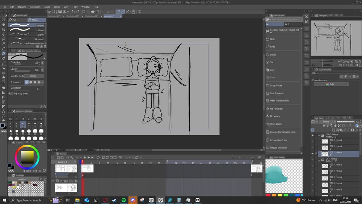Toggle visibility of selected layer 1

coord(312,154)
